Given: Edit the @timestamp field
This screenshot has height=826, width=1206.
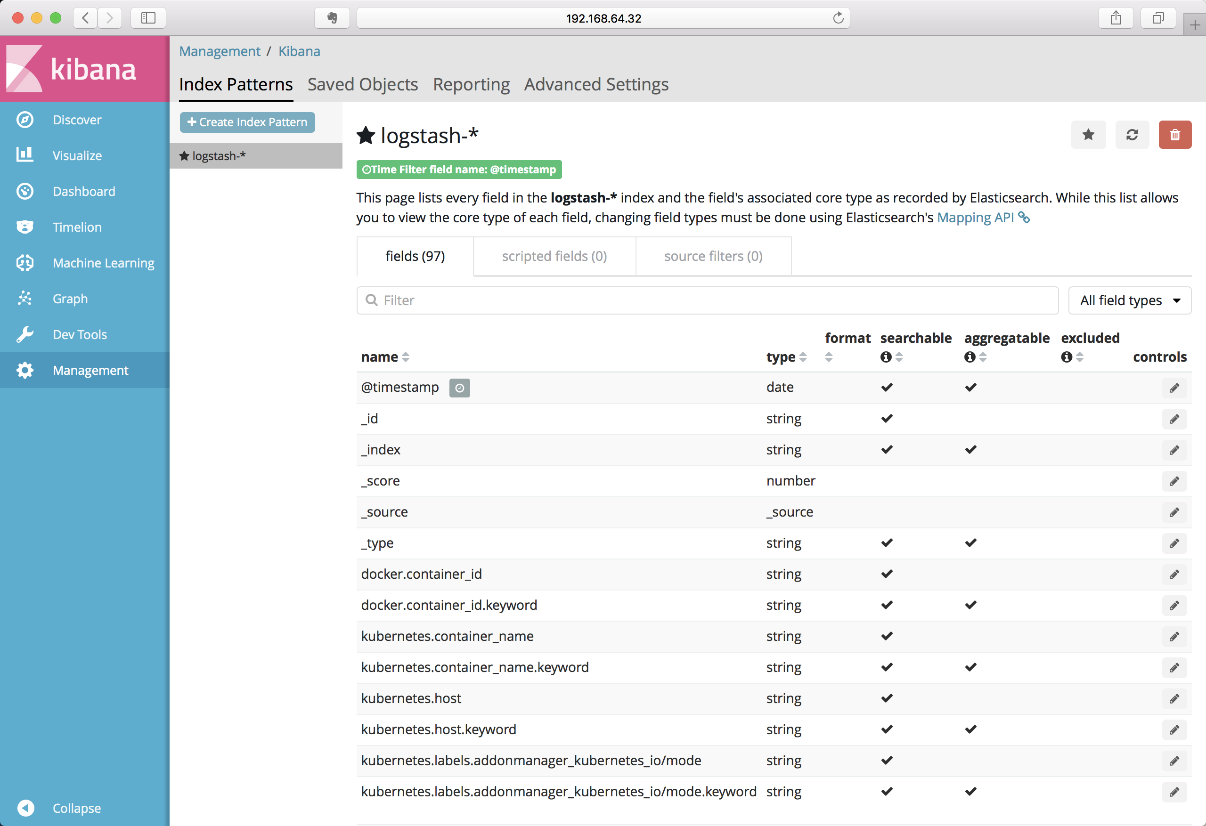Looking at the screenshot, I should tap(1174, 388).
